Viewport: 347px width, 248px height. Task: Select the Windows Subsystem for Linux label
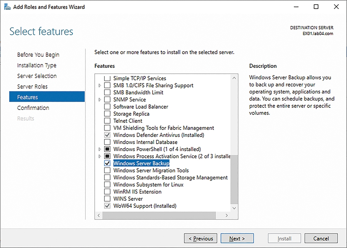pyautogui.click(x=148, y=185)
